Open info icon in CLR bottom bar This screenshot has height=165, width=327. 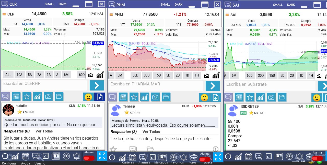[x=5, y=156]
